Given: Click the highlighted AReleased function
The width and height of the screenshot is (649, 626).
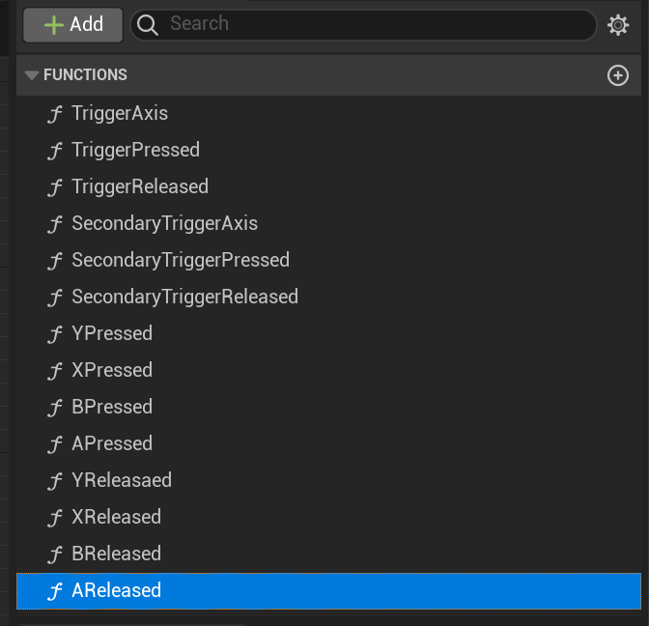Looking at the screenshot, I should (x=116, y=590).
